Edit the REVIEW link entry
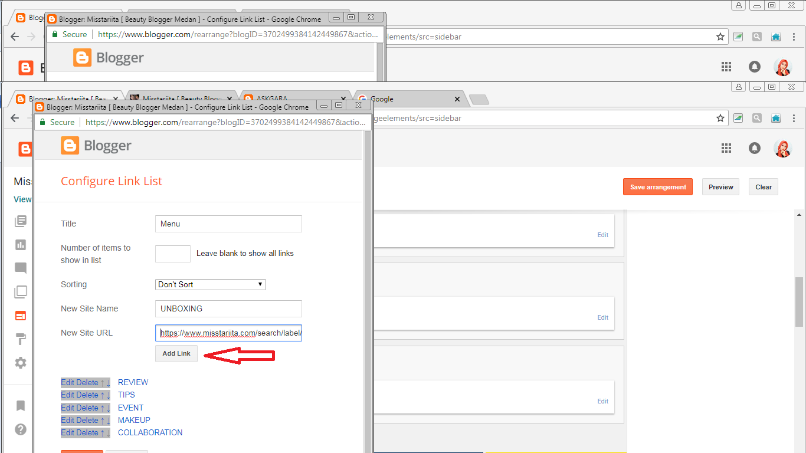806x453 pixels. point(68,382)
